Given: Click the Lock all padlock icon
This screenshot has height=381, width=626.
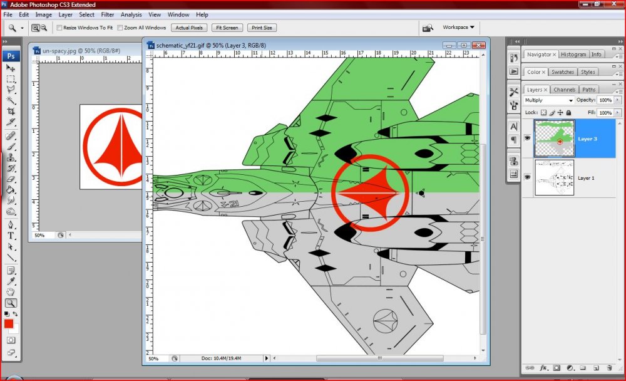Looking at the screenshot, I should pyautogui.click(x=568, y=113).
